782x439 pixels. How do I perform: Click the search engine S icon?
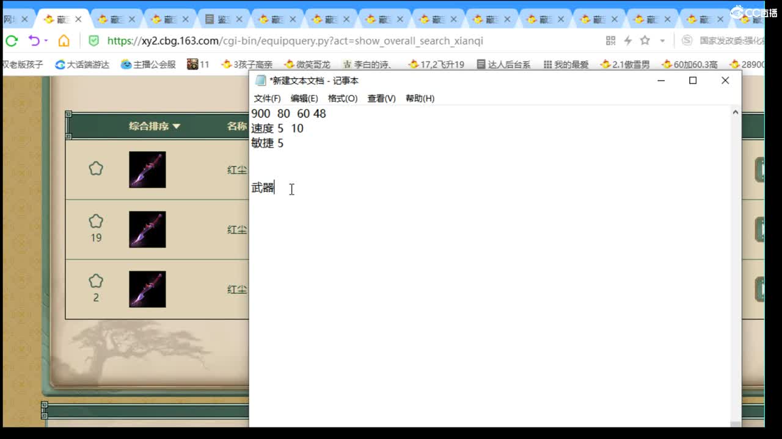[x=687, y=41]
